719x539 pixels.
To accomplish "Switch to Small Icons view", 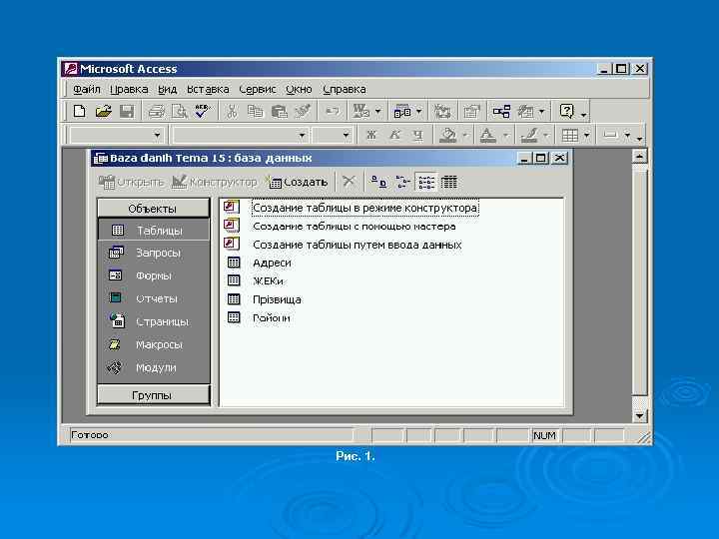I will pyautogui.click(x=402, y=182).
